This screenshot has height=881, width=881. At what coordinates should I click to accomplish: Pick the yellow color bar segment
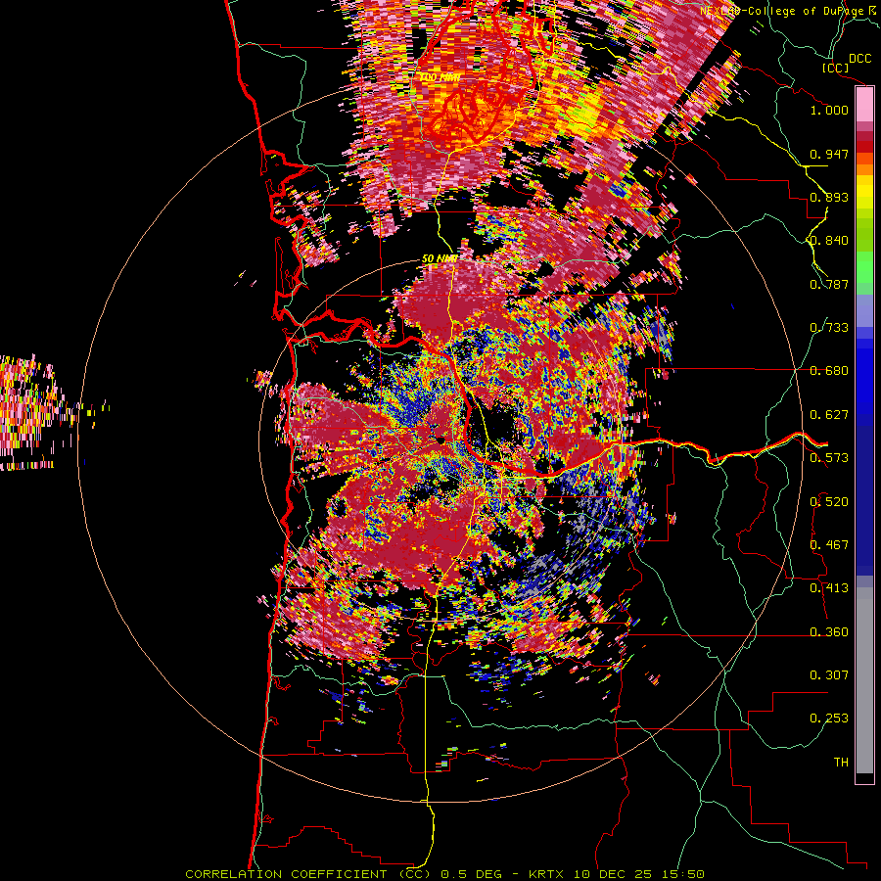864,192
